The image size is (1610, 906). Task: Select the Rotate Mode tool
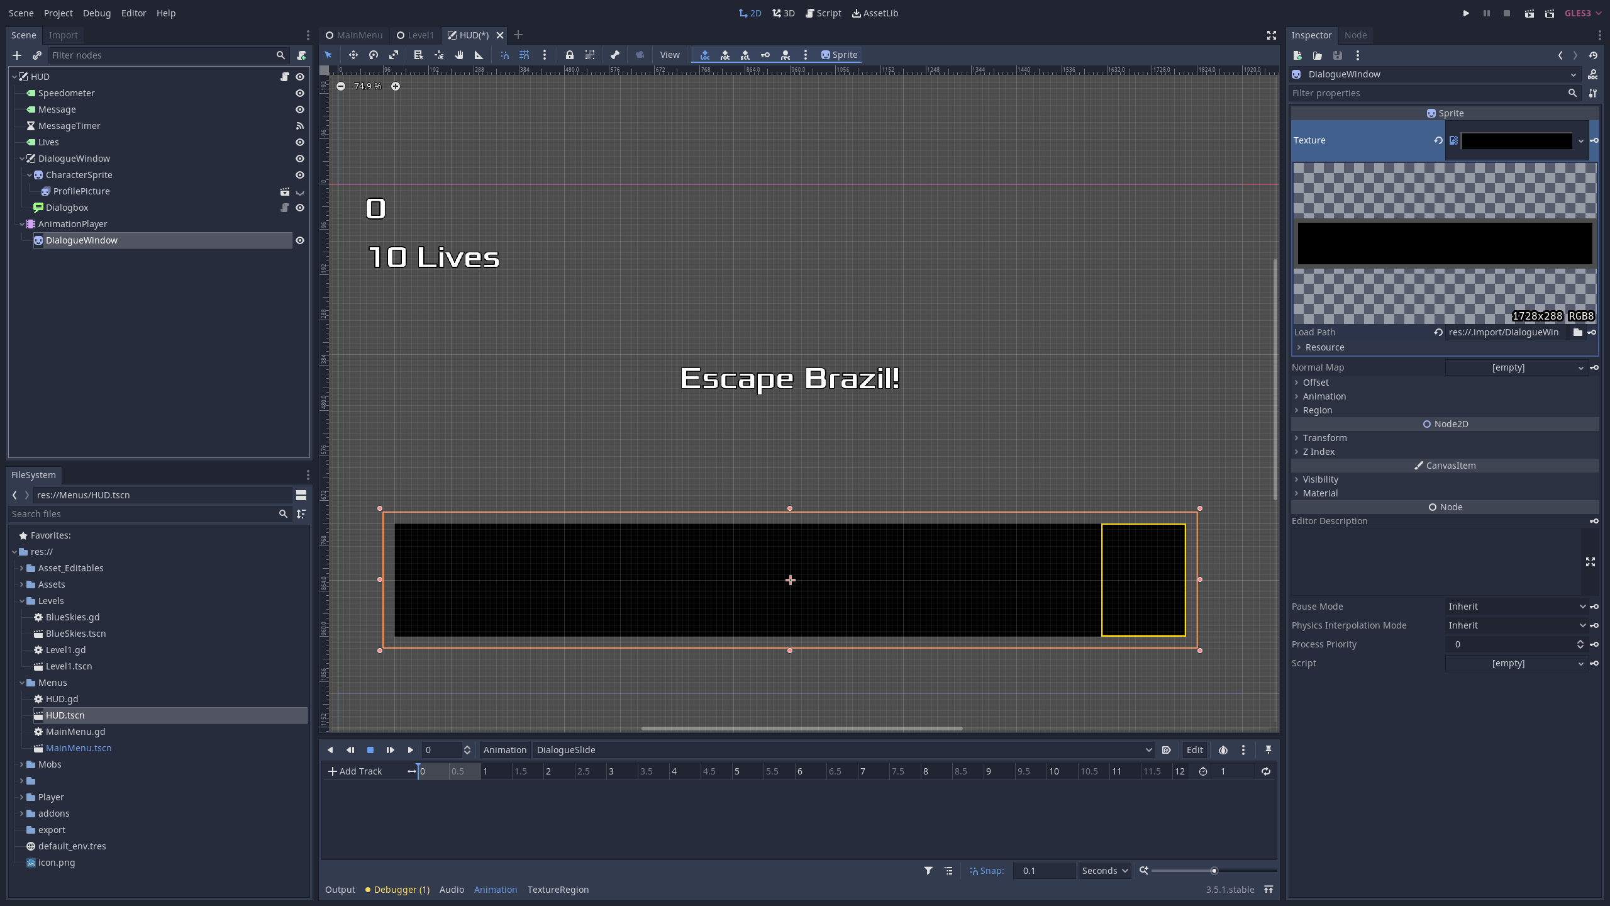pos(374,55)
